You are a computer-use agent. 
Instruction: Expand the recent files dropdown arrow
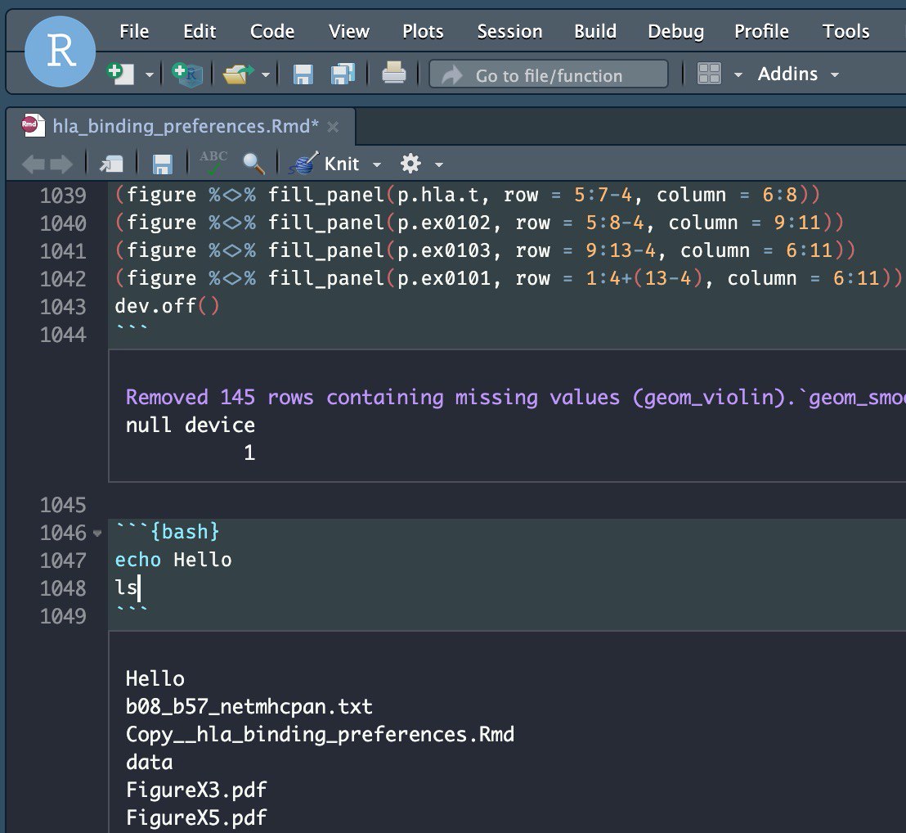pyautogui.click(x=265, y=74)
